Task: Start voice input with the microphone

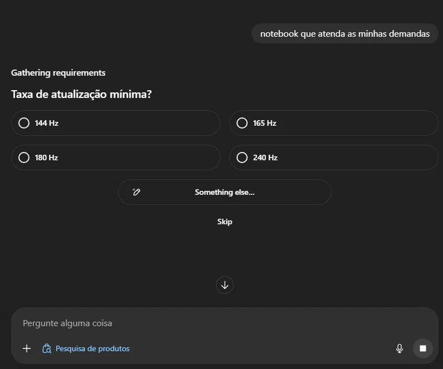Action: point(399,348)
